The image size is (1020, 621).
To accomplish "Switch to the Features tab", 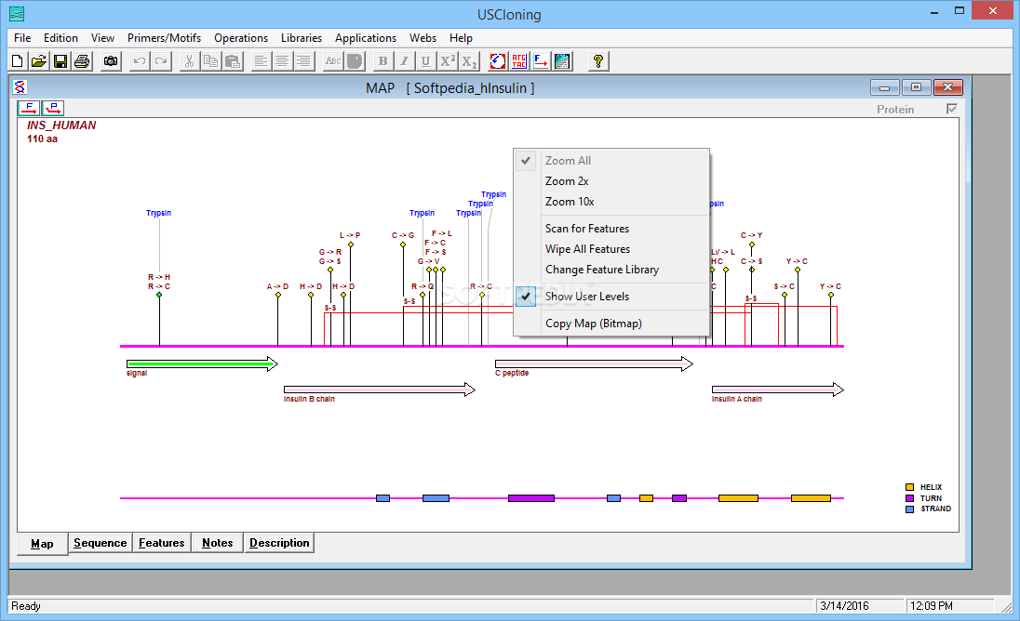I will coord(161,542).
